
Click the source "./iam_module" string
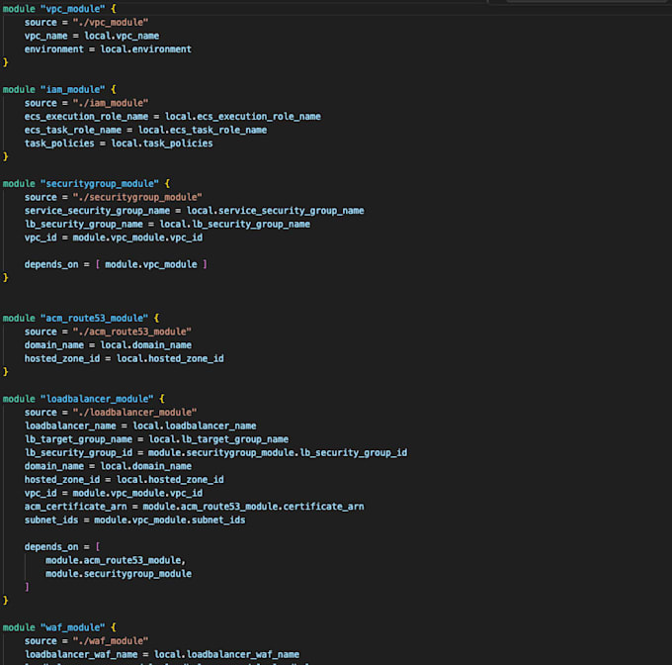(111, 103)
